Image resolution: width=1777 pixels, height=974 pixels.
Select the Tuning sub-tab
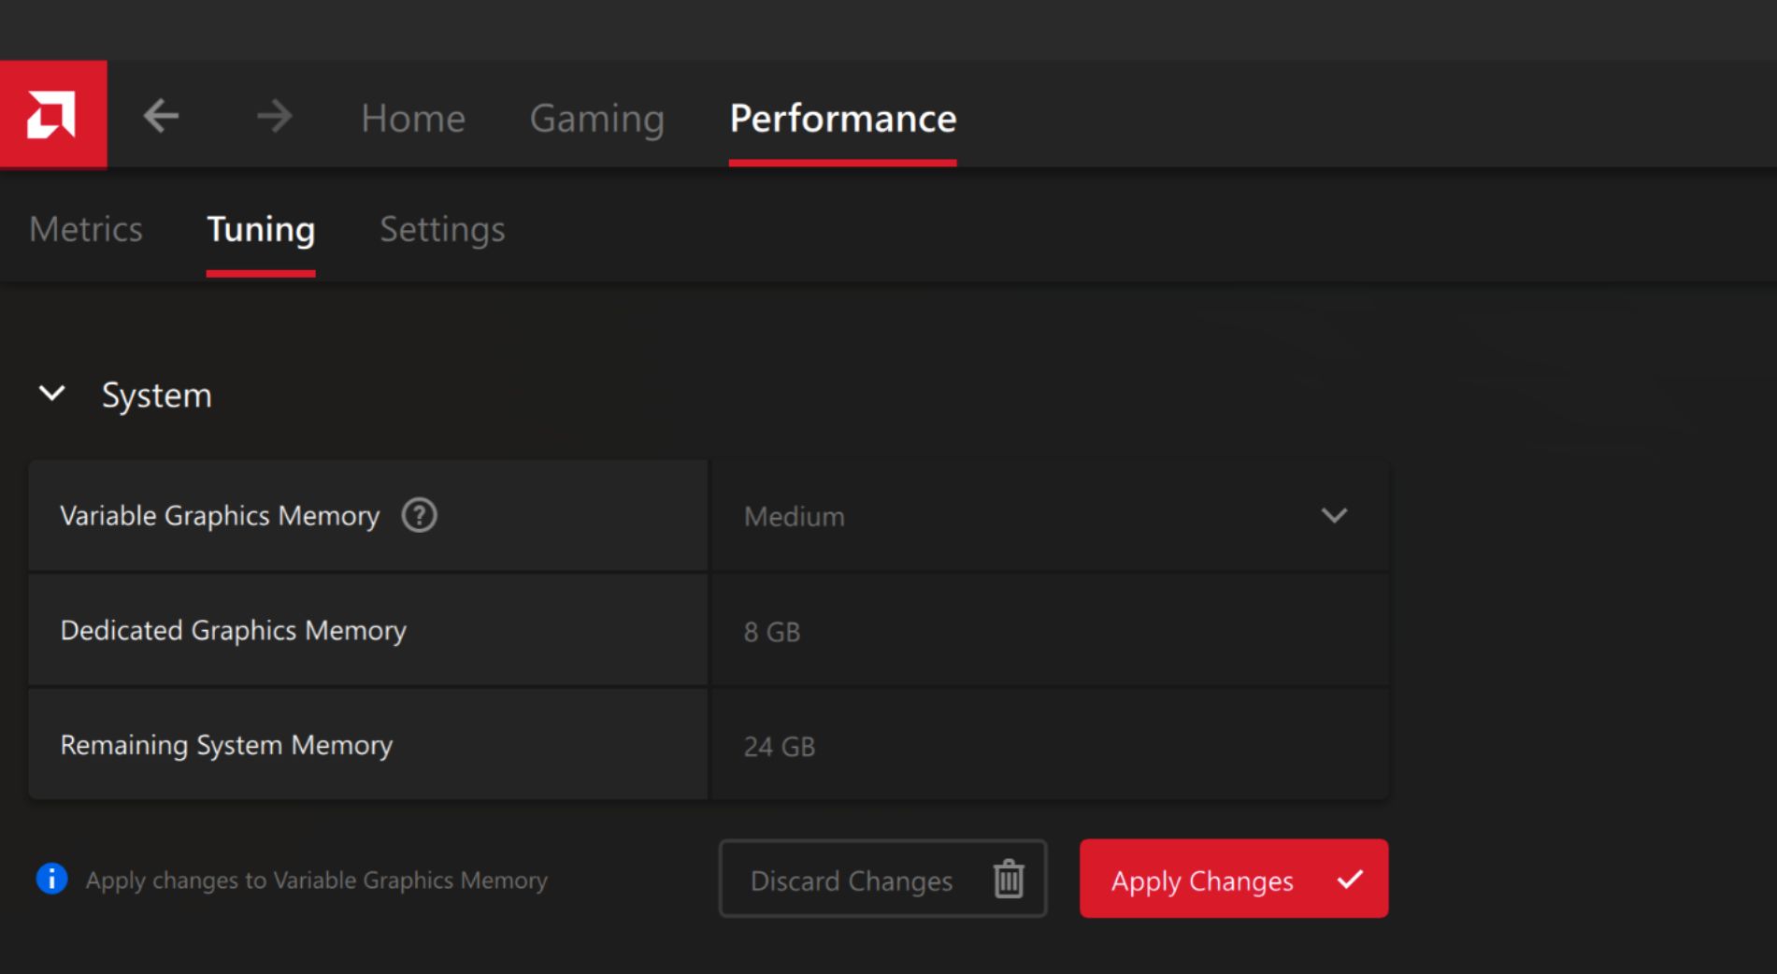pos(261,230)
